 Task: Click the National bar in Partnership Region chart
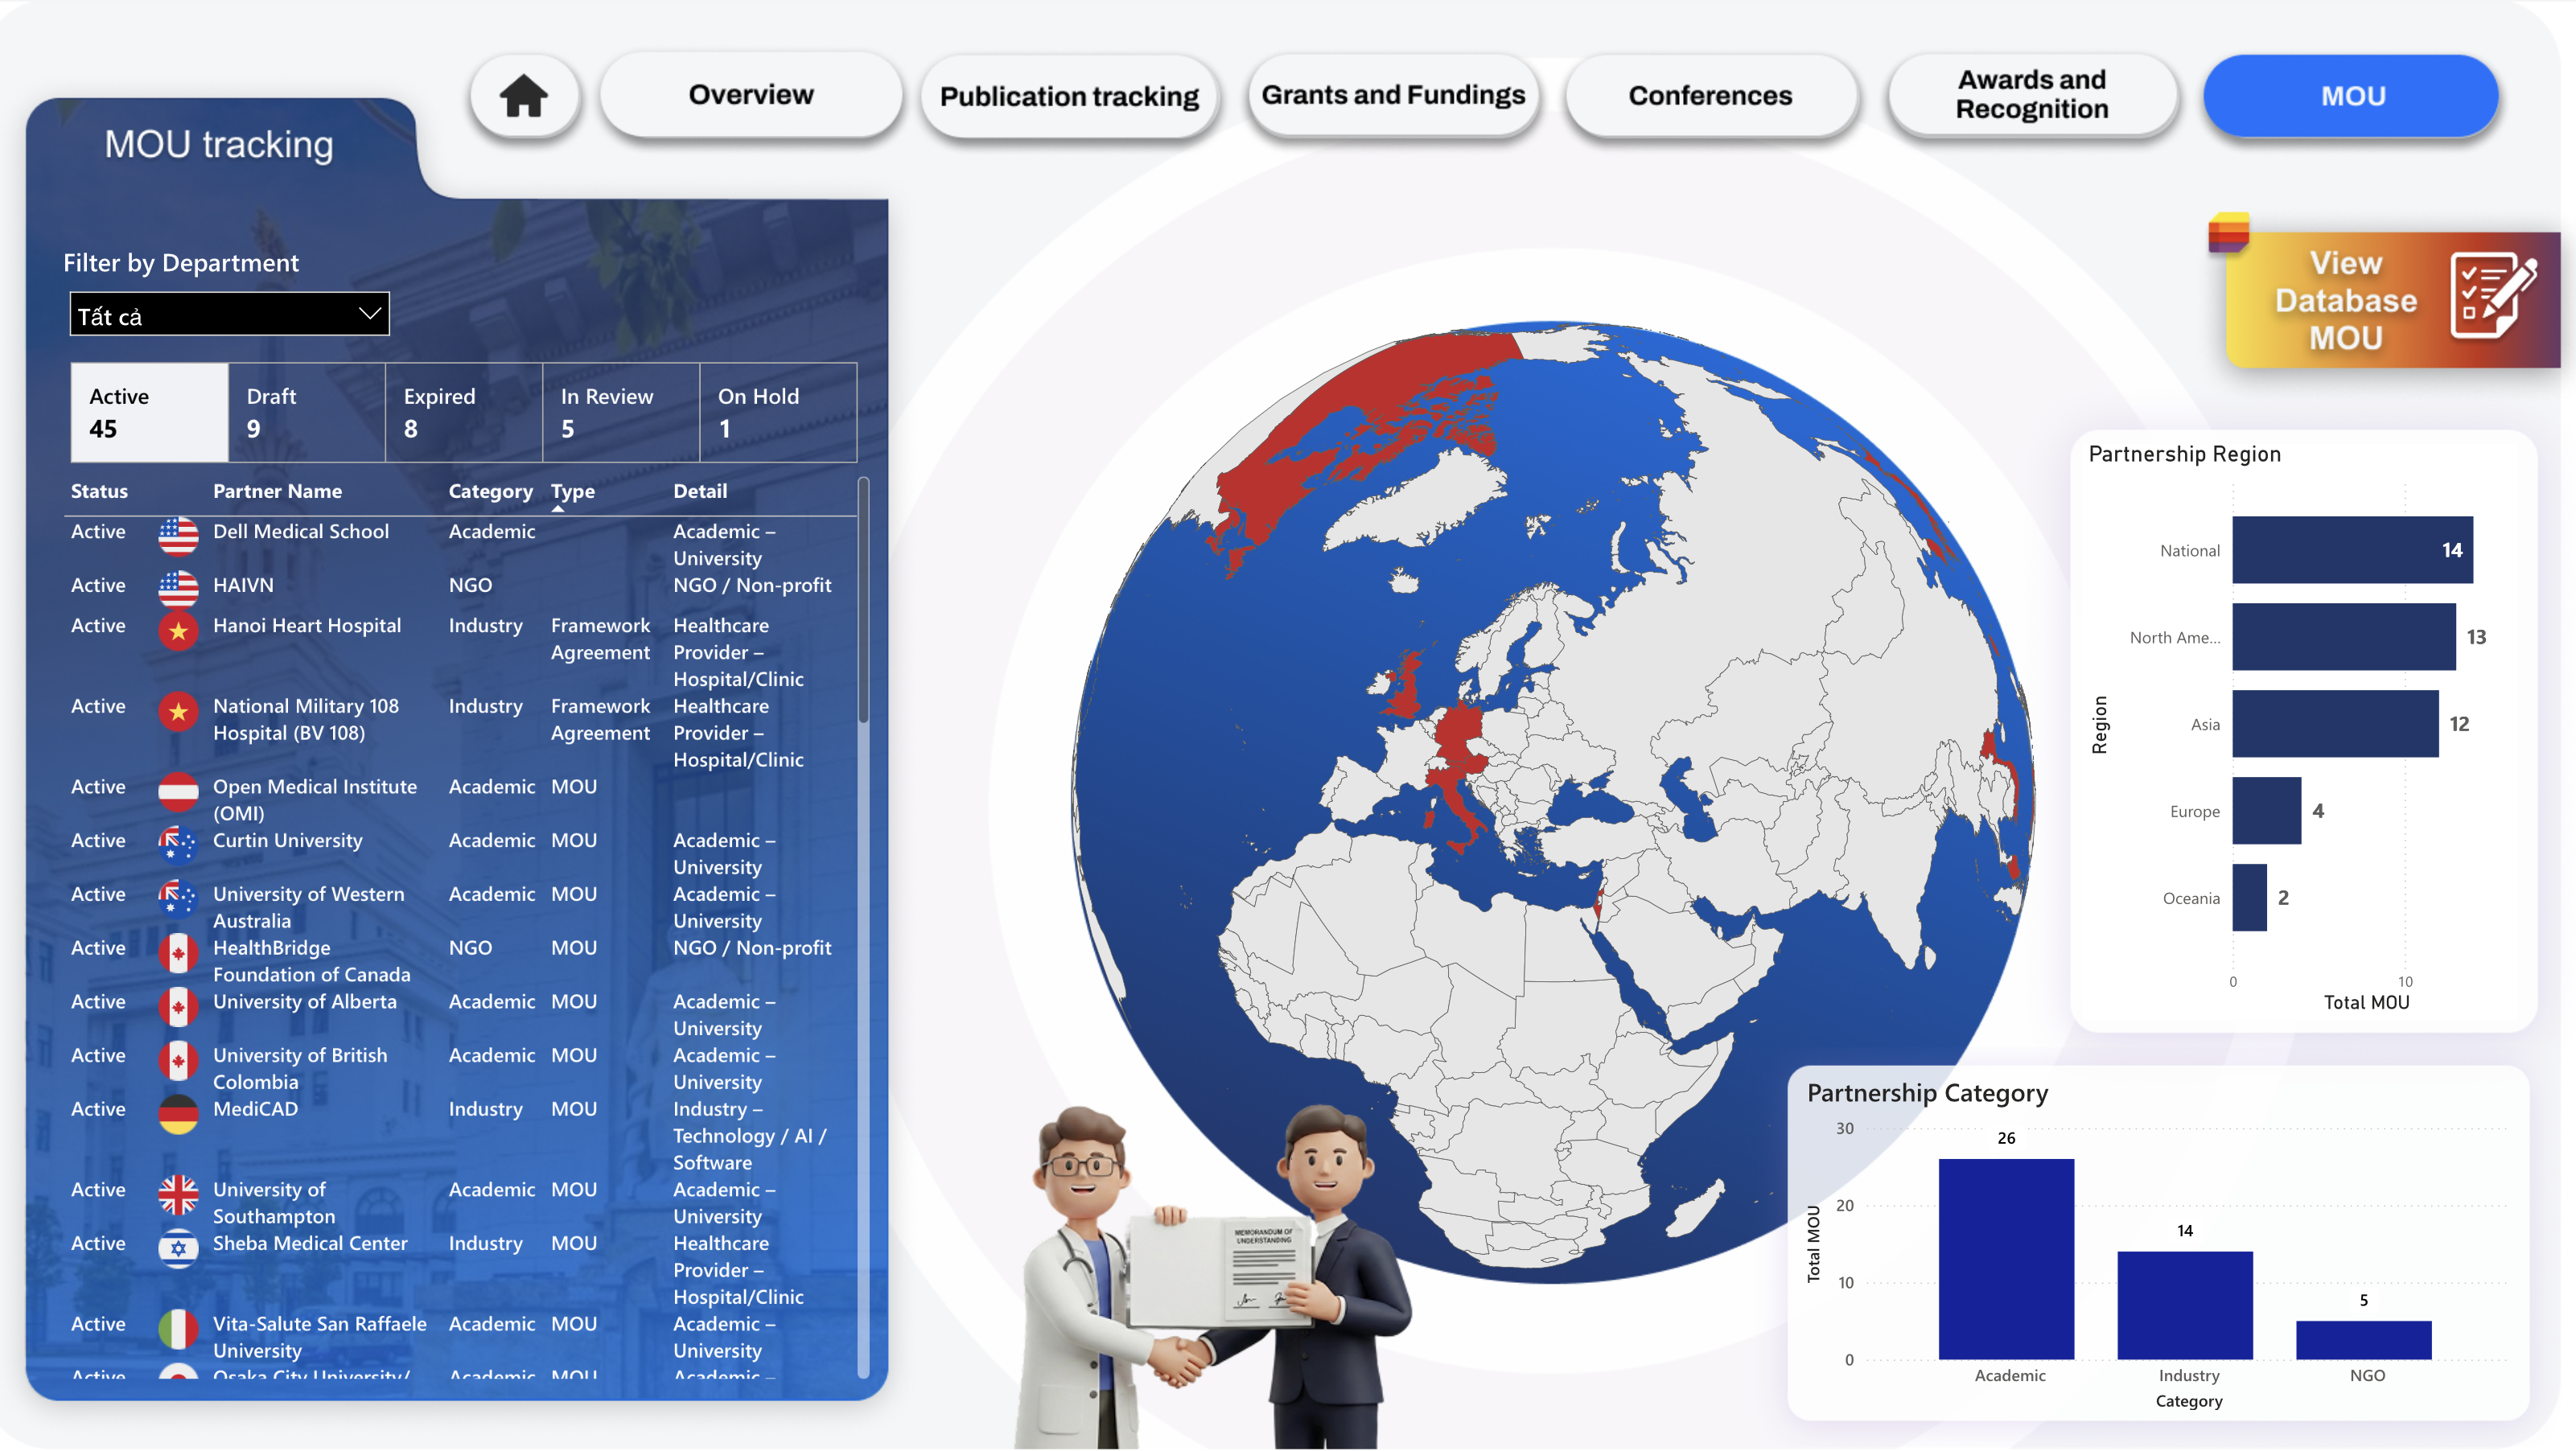[x=2352, y=550]
